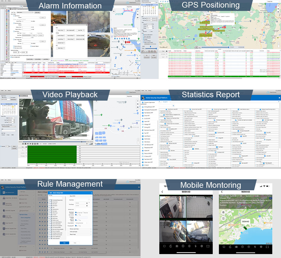The image size is (281, 258).
Task: Tap the fullscreen icon under the mobile map view
Action: point(267,247)
